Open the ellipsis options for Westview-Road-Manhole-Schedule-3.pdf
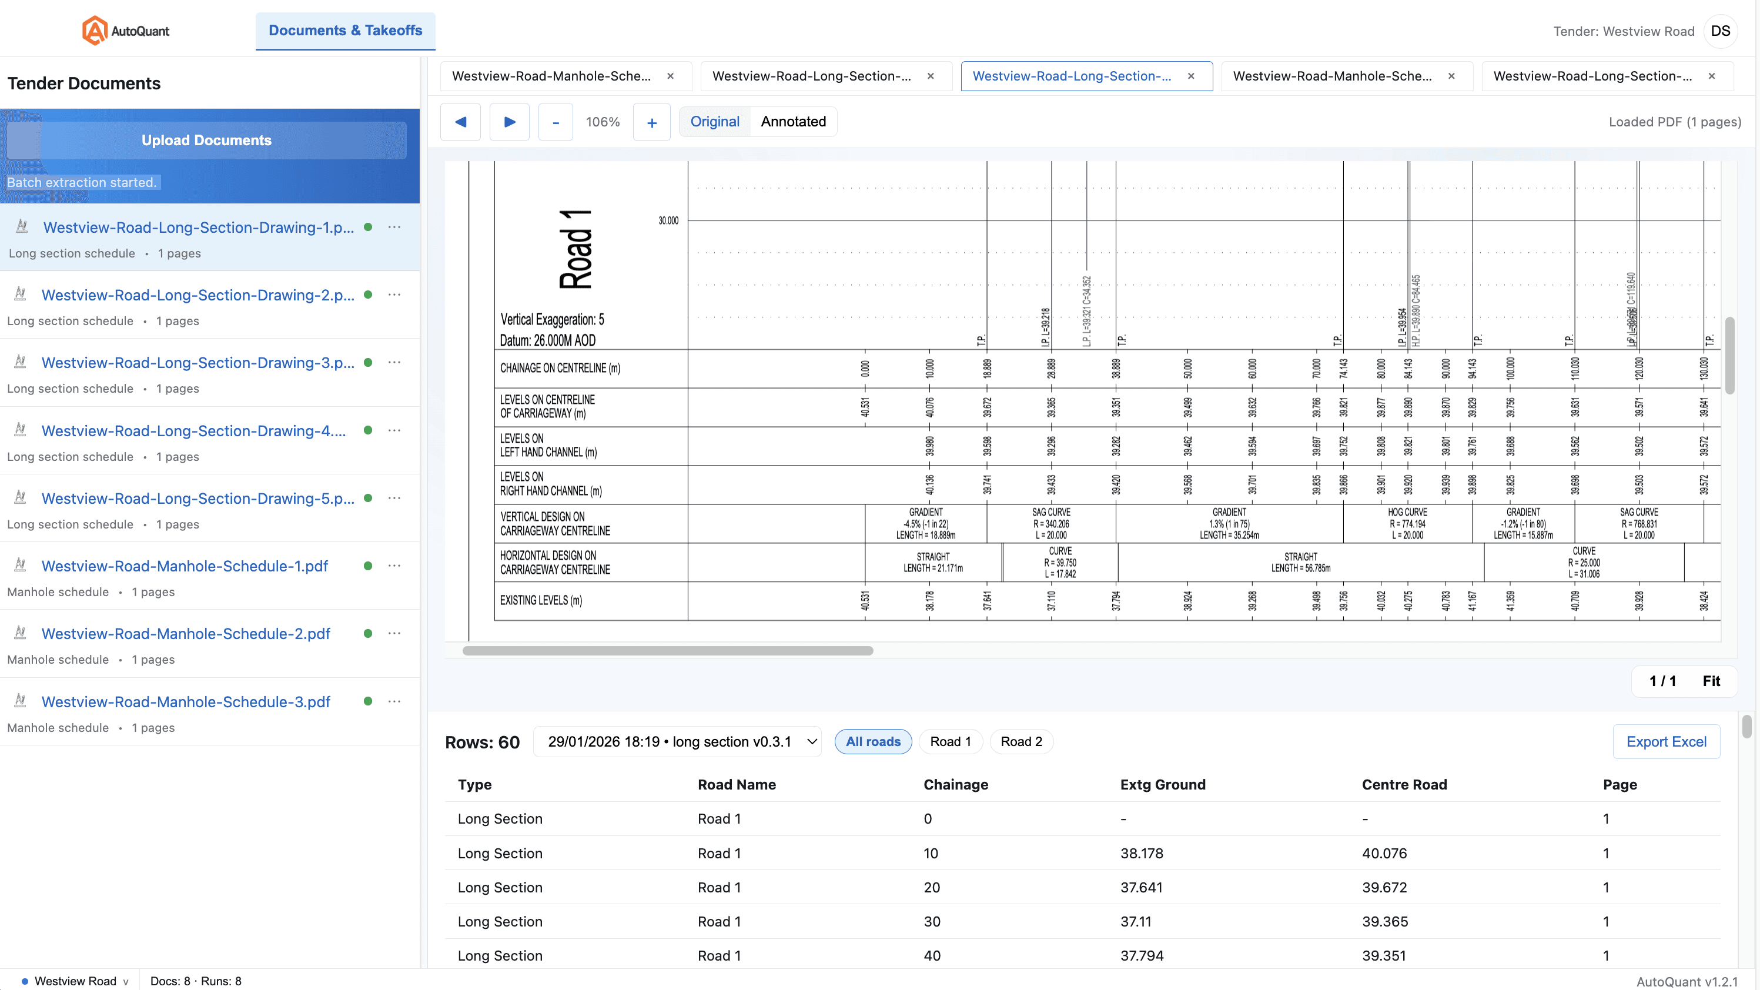This screenshot has height=990, width=1760. (394, 702)
